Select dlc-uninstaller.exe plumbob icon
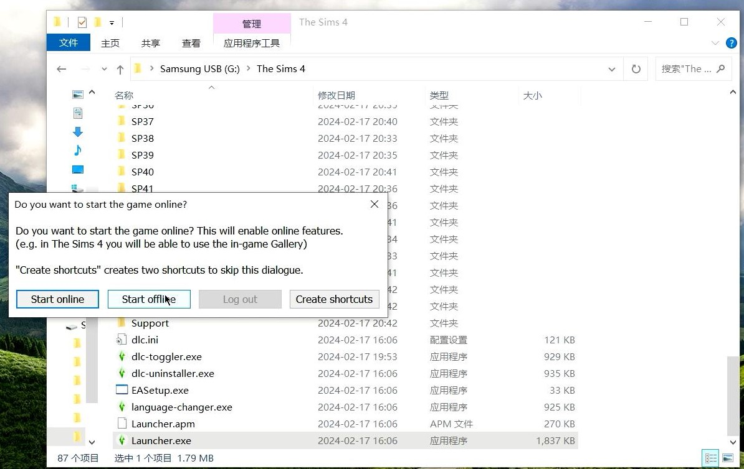744x469 pixels. (122, 373)
